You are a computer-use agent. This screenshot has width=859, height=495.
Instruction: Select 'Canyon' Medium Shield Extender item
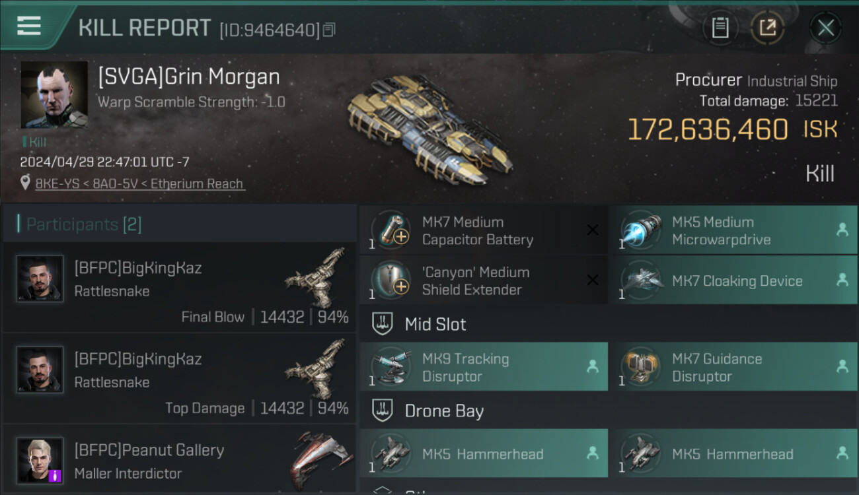point(483,280)
